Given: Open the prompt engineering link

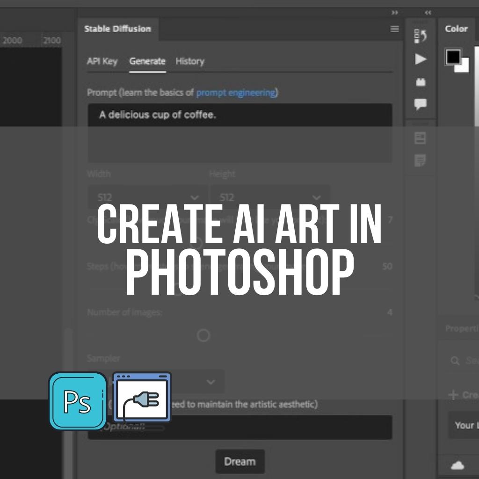Looking at the screenshot, I should (236, 93).
